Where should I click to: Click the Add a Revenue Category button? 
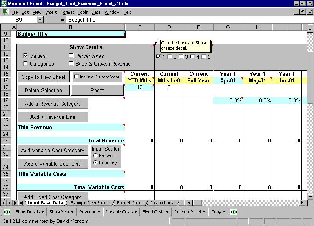[53, 104]
